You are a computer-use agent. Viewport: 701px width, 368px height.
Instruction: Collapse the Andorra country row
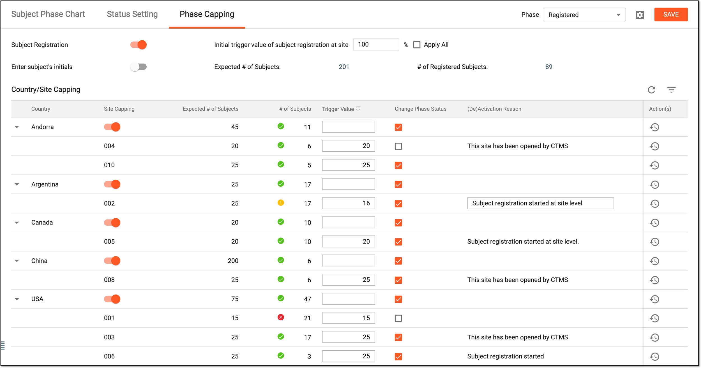coord(17,127)
